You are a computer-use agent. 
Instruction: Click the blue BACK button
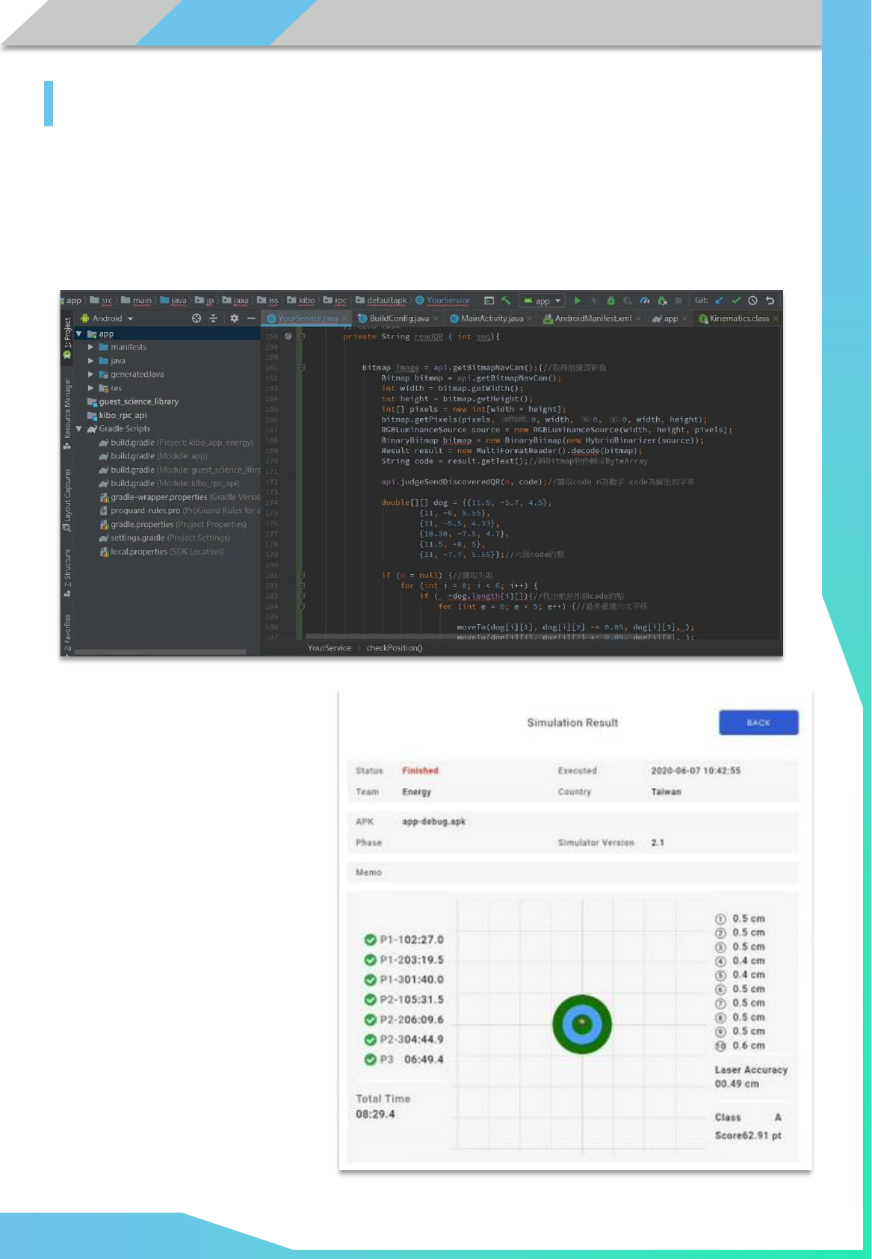[758, 723]
